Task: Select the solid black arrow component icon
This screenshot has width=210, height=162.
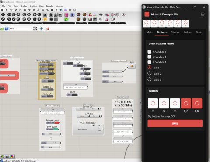Action: point(101,14)
